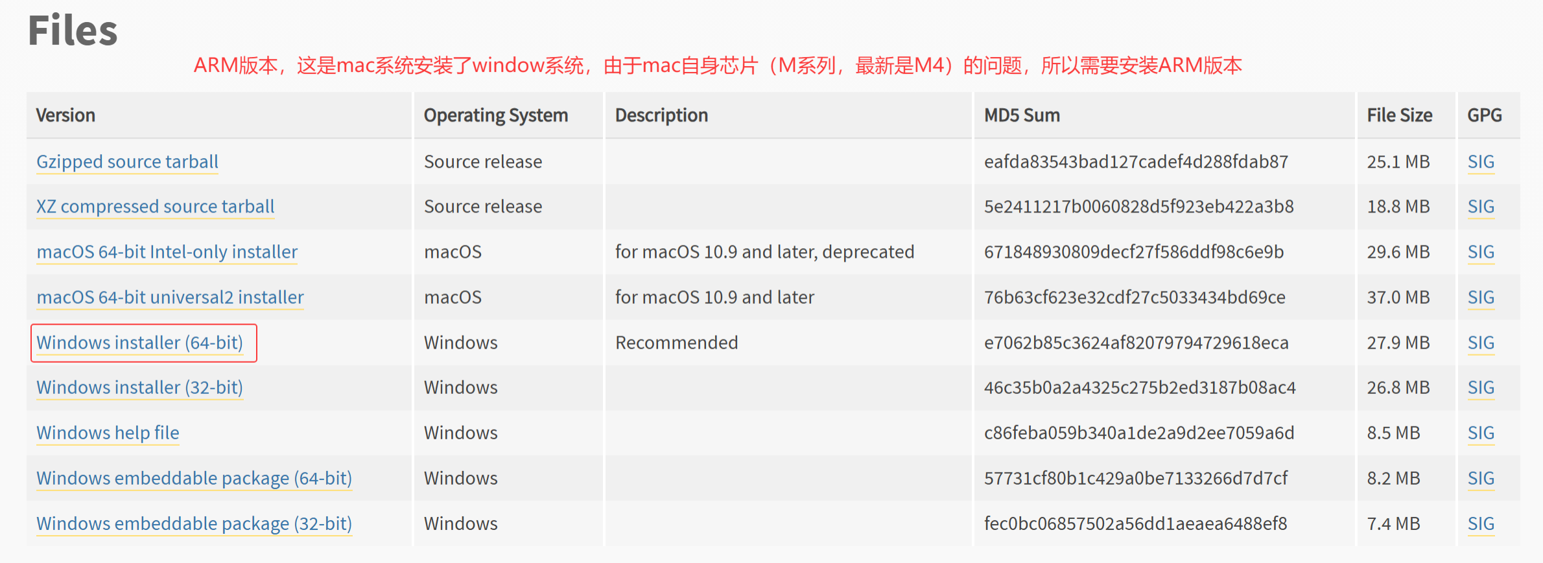The image size is (1543, 563).
Task: Download Windows embeddable package (32-bit)
Action: click(x=193, y=523)
